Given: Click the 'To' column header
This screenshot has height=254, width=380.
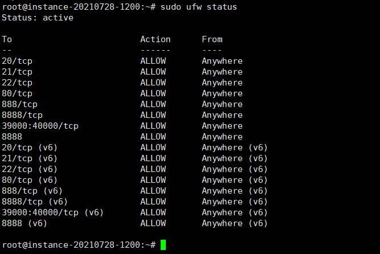Looking at the screenshot, I should point(7,39).
